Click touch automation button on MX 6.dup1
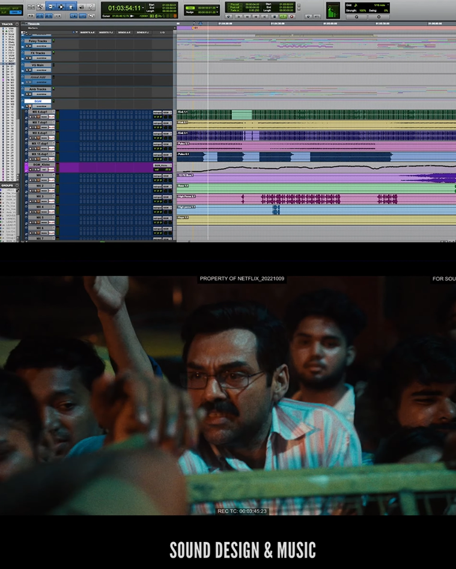Image resolution: width=456 pixels, height=569 pixels. click(52, 117)
